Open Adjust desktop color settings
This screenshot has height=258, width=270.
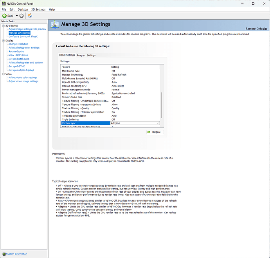(x=24, y=48)
